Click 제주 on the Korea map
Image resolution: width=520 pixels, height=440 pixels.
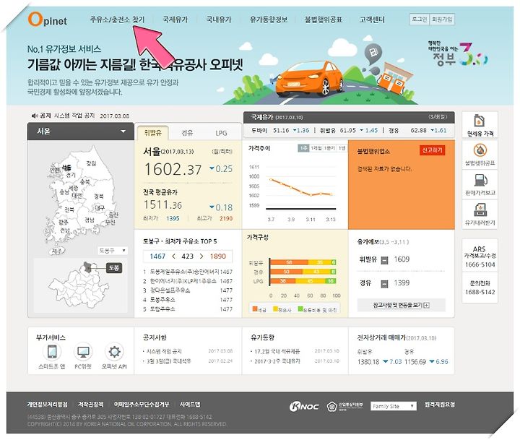(x=57, y=251)
